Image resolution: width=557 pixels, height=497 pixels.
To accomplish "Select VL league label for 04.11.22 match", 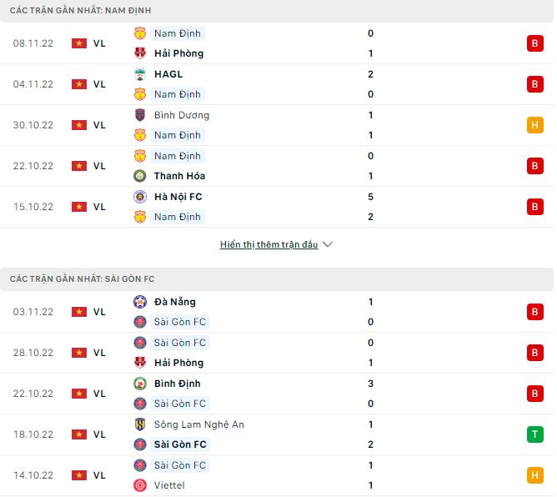I will 99,84.
